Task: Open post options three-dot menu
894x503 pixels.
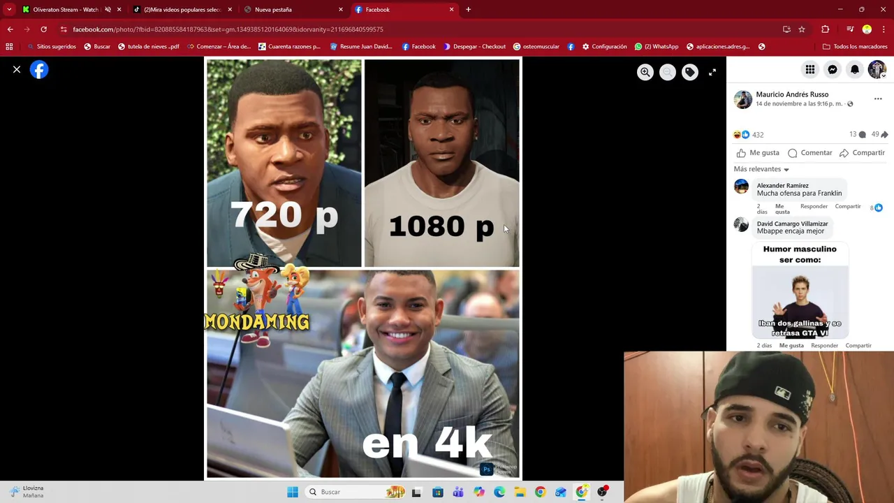Action: pyautogui.click(x=878, y=99)
